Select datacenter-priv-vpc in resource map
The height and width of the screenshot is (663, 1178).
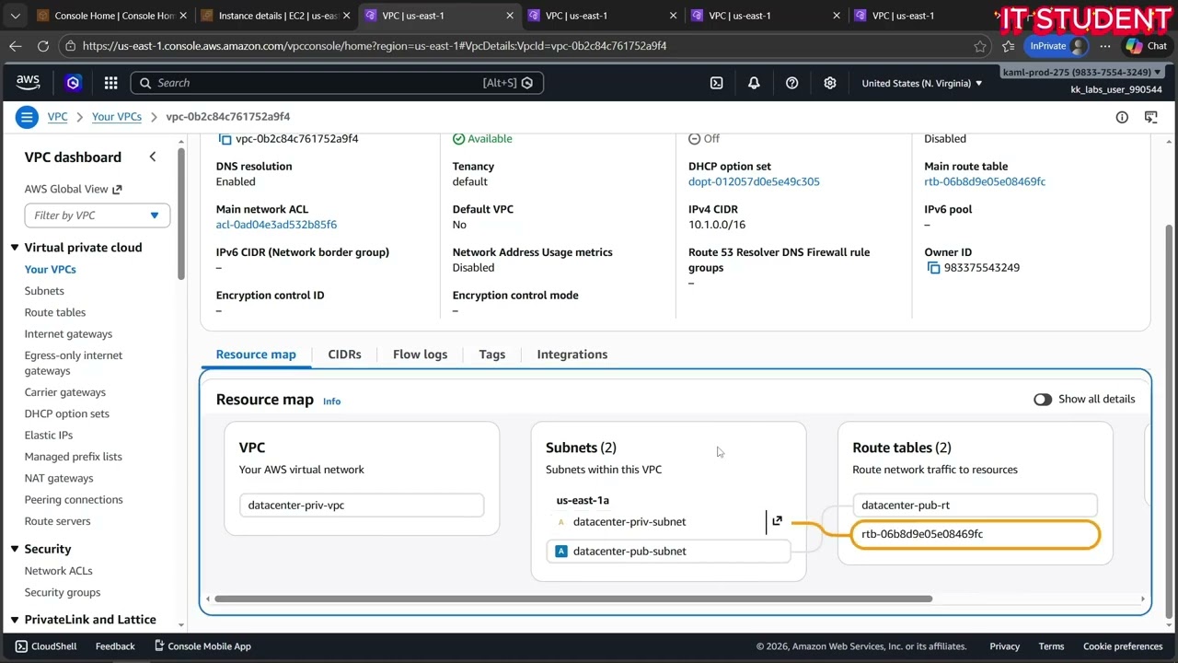click(362, 506)
